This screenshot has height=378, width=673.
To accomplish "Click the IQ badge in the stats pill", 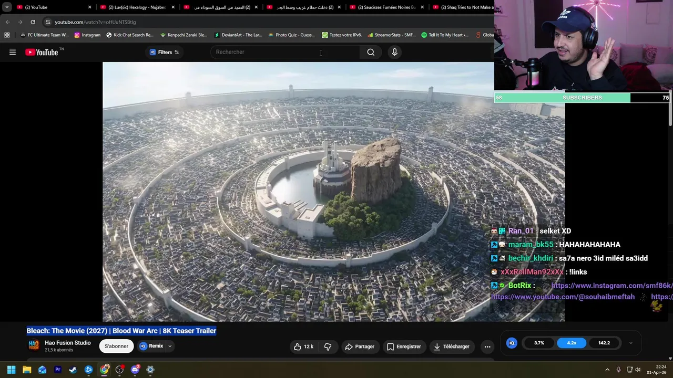I will (512, 343).
